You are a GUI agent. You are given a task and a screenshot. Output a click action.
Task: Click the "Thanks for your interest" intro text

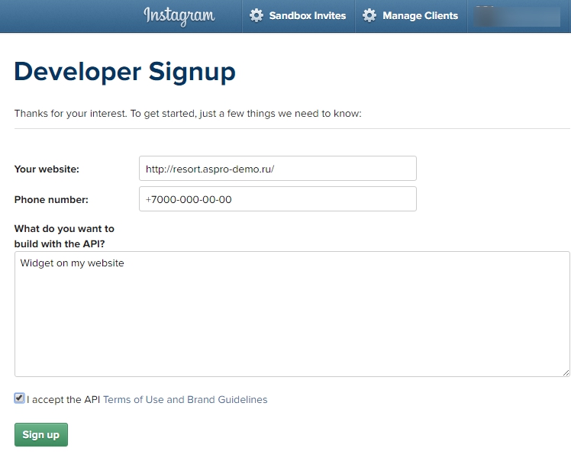[187, 114]
